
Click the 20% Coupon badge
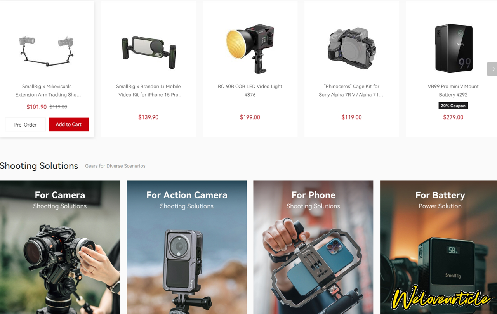(x=453, y=106)
